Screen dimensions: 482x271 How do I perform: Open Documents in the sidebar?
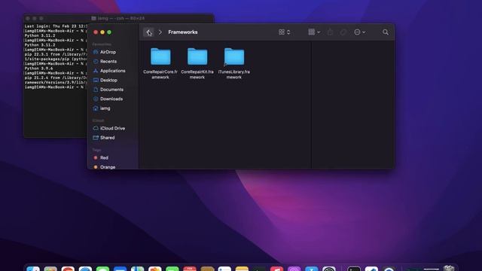112,90
